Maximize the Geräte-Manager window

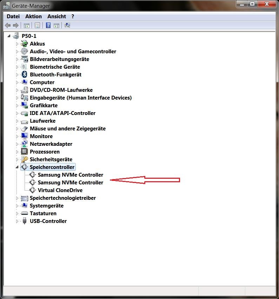(x=252, y=4)
